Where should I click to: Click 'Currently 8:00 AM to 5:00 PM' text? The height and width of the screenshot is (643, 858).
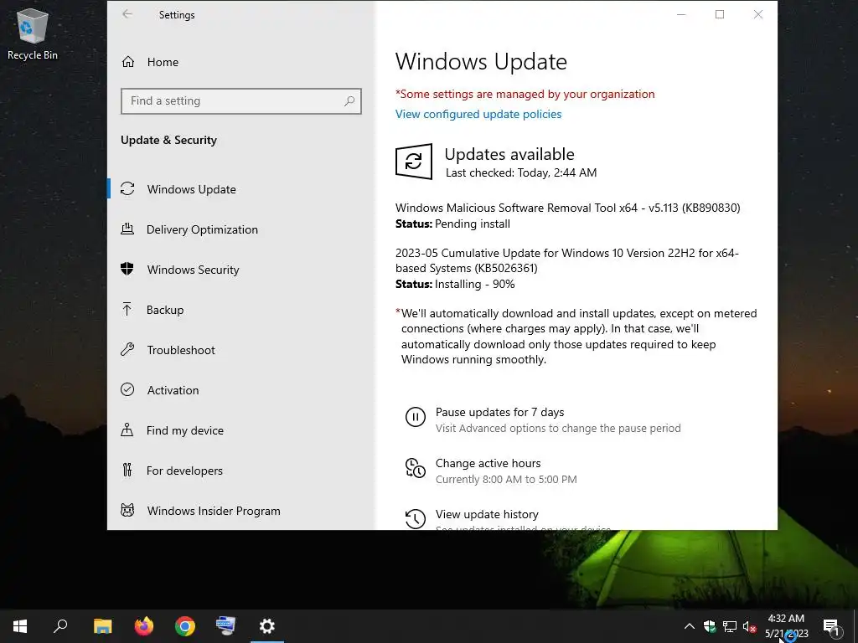pyautogui.click(x=506, y=479)
